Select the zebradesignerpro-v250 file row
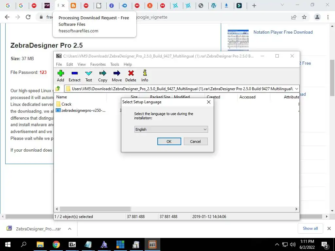This screenshot has height=251, width=335. click(x=81, y=110)
